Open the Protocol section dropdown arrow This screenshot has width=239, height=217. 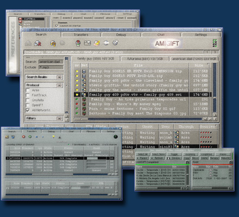pyautogui.click(x=59, y=85)
